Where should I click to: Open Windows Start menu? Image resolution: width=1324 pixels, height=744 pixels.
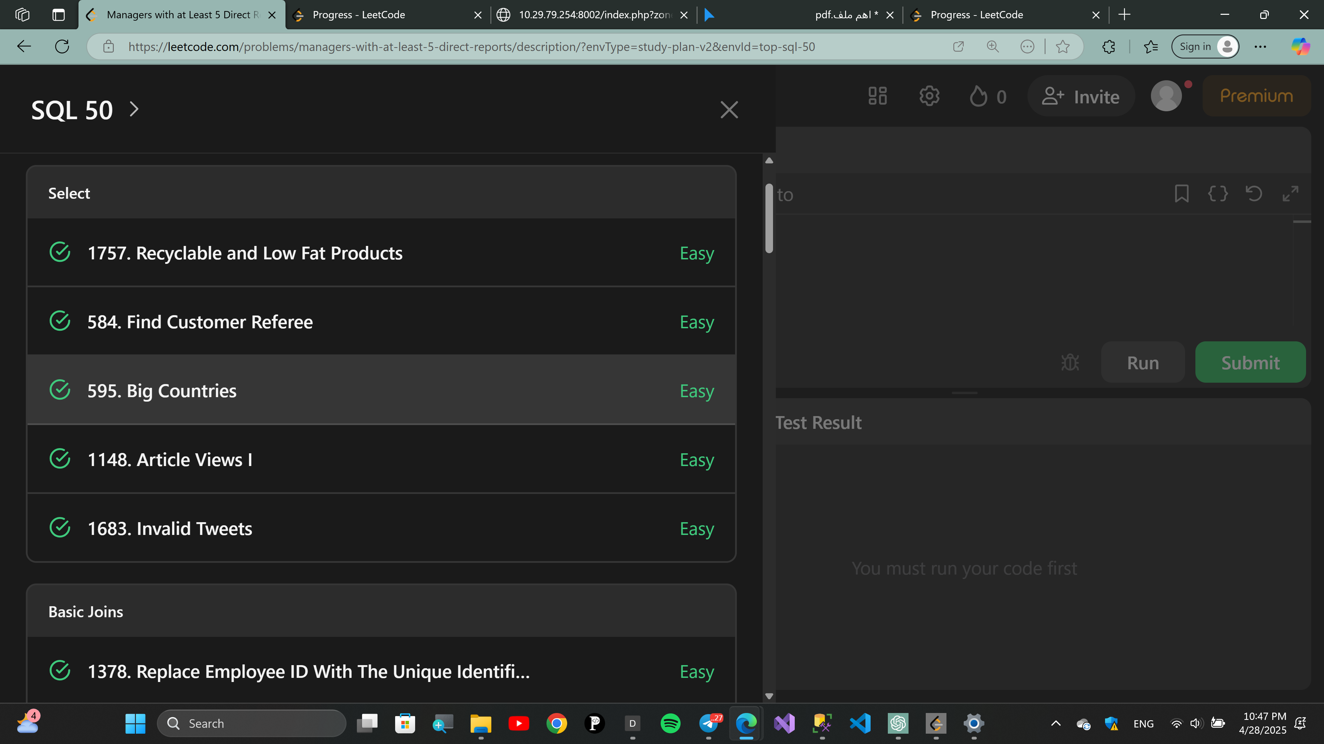coord(135,723)
